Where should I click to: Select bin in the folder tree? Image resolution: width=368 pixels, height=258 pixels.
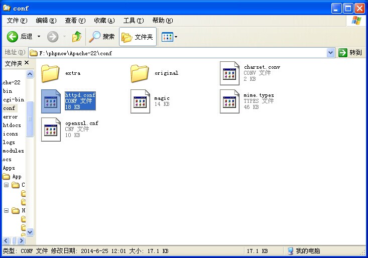pos(8,91)
